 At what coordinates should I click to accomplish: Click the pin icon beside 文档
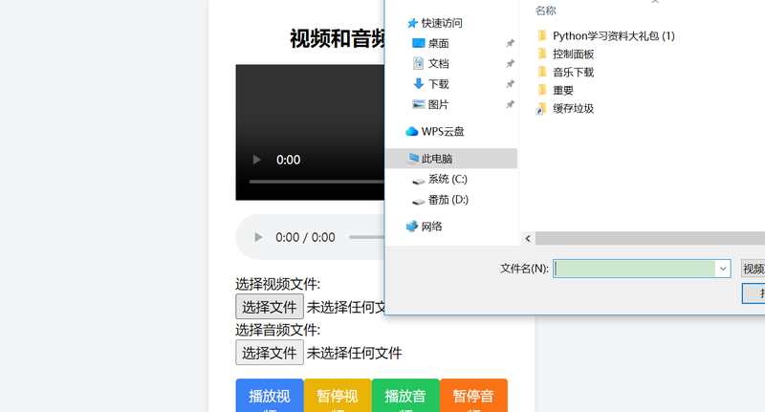[x=510, y=64]
